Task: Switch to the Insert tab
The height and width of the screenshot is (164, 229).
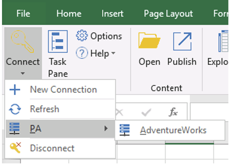Action: [x=112, y=14]
